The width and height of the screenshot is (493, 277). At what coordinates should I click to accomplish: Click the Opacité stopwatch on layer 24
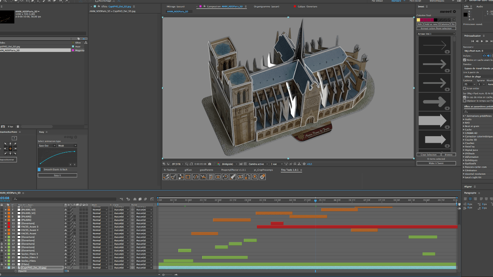coord(16,271)
